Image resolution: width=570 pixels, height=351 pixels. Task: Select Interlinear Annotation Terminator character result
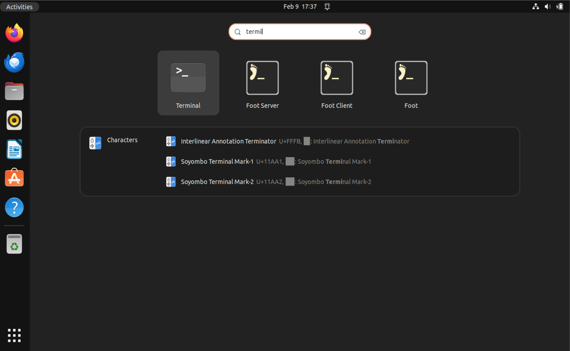pyautogui.click(x=228, y=142)
